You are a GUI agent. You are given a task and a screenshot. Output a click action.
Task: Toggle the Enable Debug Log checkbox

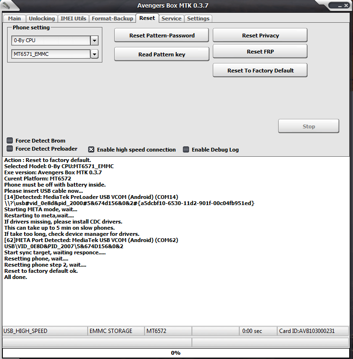click(186, 150)
